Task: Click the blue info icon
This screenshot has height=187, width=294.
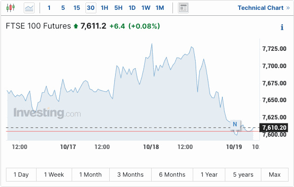Action: pos(282,27)
